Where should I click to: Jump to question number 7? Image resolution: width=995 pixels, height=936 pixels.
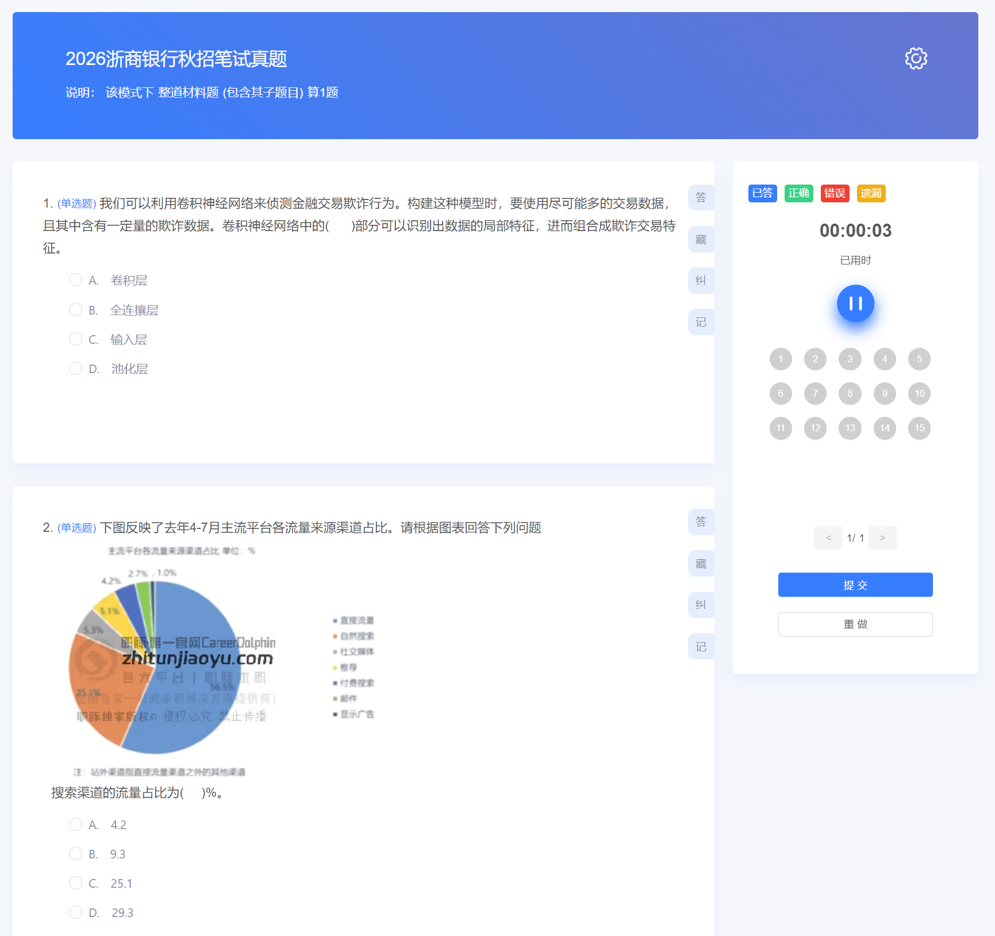click(x=815, y=393)
